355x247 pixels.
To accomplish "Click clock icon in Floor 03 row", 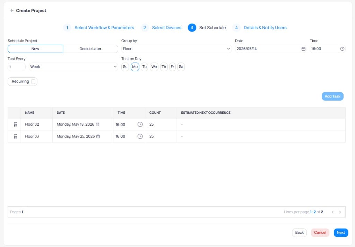I will (x=140, y=136).
